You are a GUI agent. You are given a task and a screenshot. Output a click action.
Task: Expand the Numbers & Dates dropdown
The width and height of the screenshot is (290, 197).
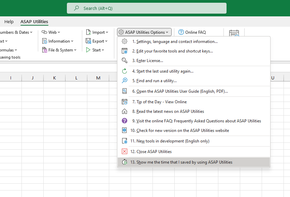click(31, 32)
